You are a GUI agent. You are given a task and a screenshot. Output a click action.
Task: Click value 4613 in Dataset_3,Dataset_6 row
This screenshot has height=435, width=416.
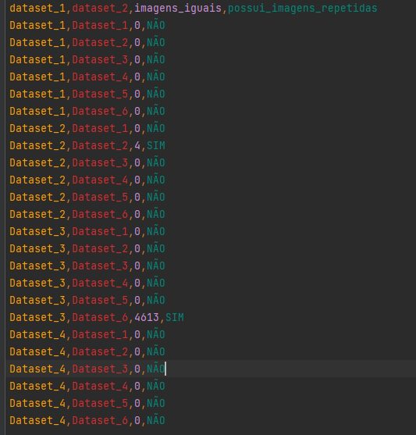click(x=147, y=317)
